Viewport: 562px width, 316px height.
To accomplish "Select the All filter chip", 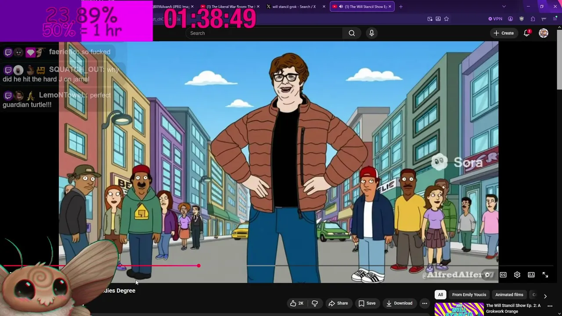I will point(440,295).
